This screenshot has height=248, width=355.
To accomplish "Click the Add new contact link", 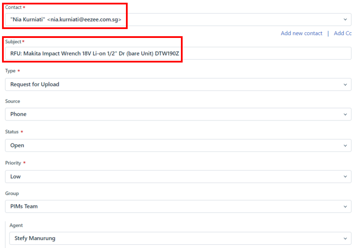I will [x=301, y=33].
